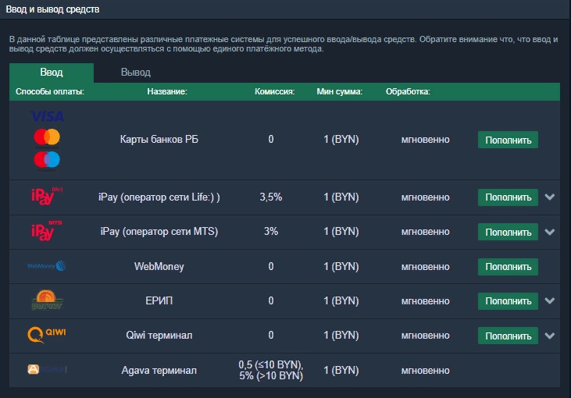The width and height of the screenshot is (571, 398).
Task: Switch to the Вывод tab
Action: [x=135, y=73]
